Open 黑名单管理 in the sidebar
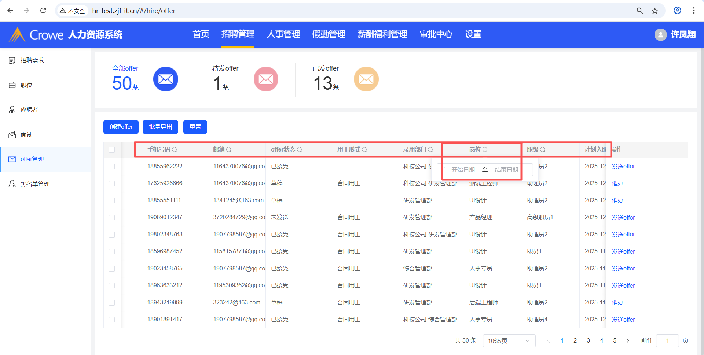 35,184
